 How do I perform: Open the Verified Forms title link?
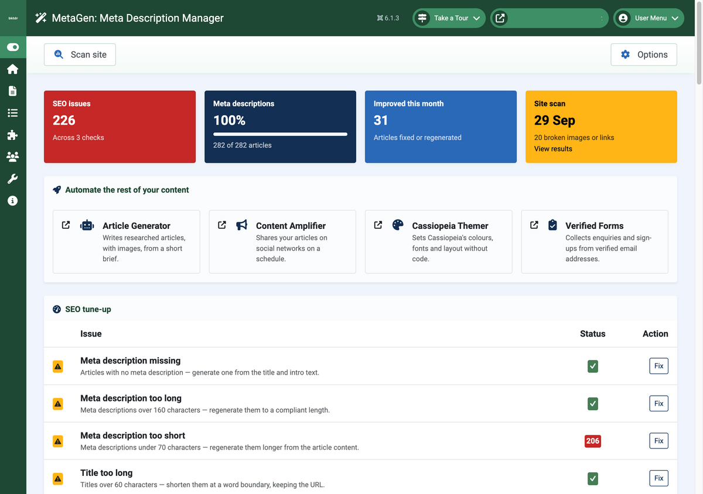coord(594,226)
